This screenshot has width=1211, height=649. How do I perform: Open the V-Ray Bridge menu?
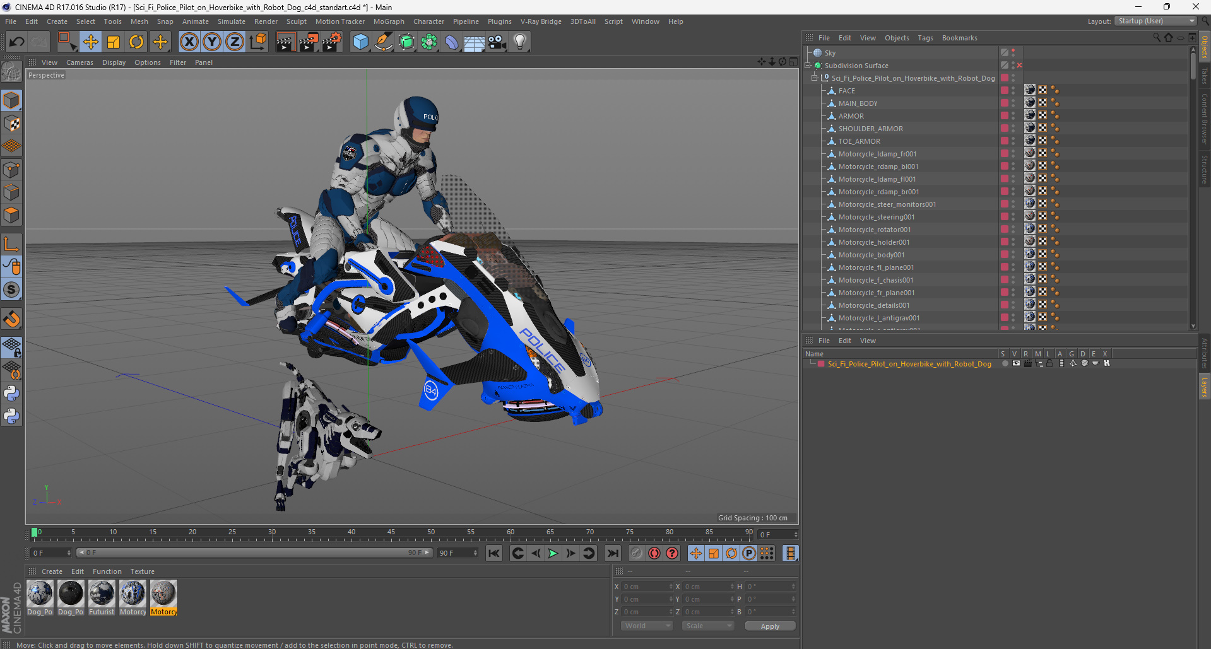click(x=541, y=21)
